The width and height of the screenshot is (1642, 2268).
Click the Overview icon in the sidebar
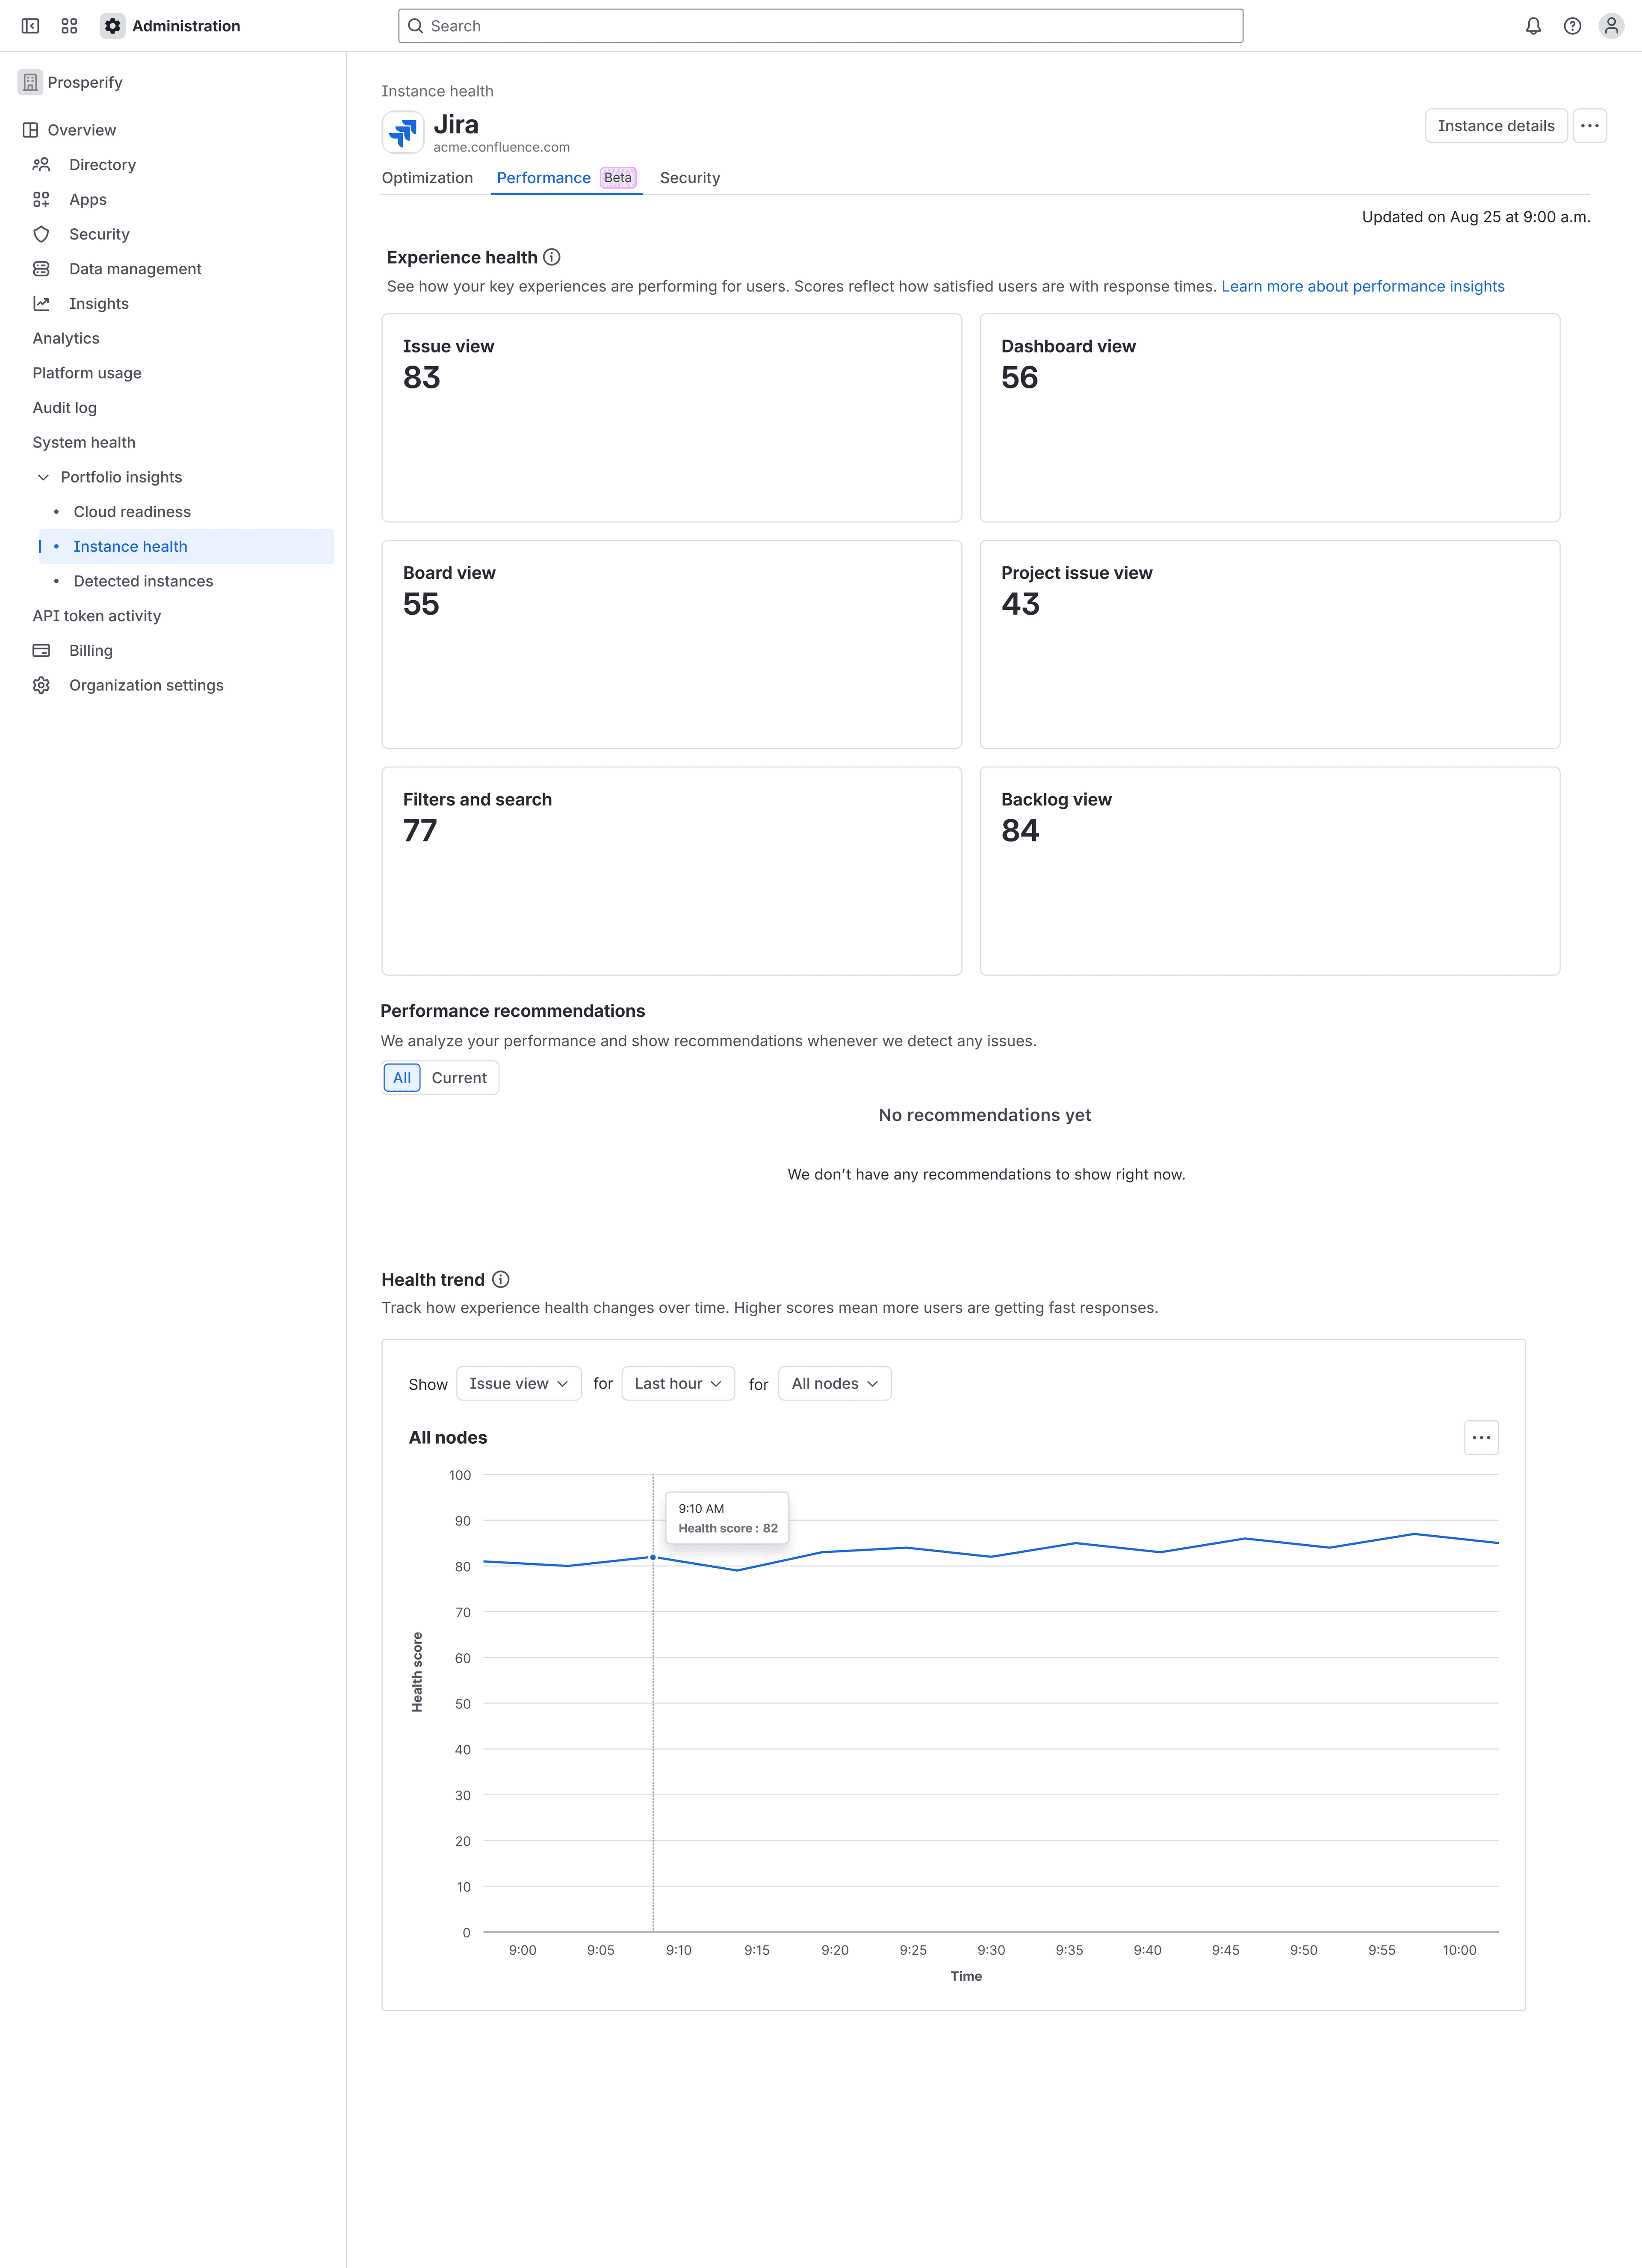click(x=31, y=130)
